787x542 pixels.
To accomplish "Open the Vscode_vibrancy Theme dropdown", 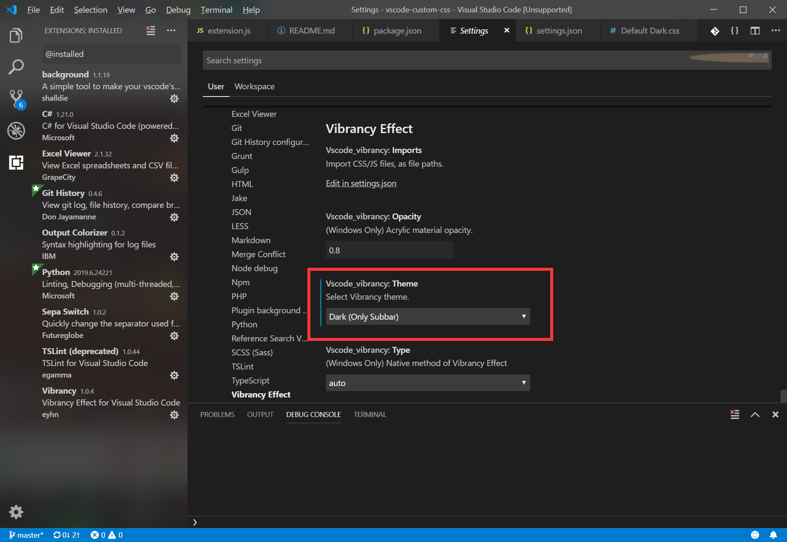I will pyautogui.click(x=427, y=316).
